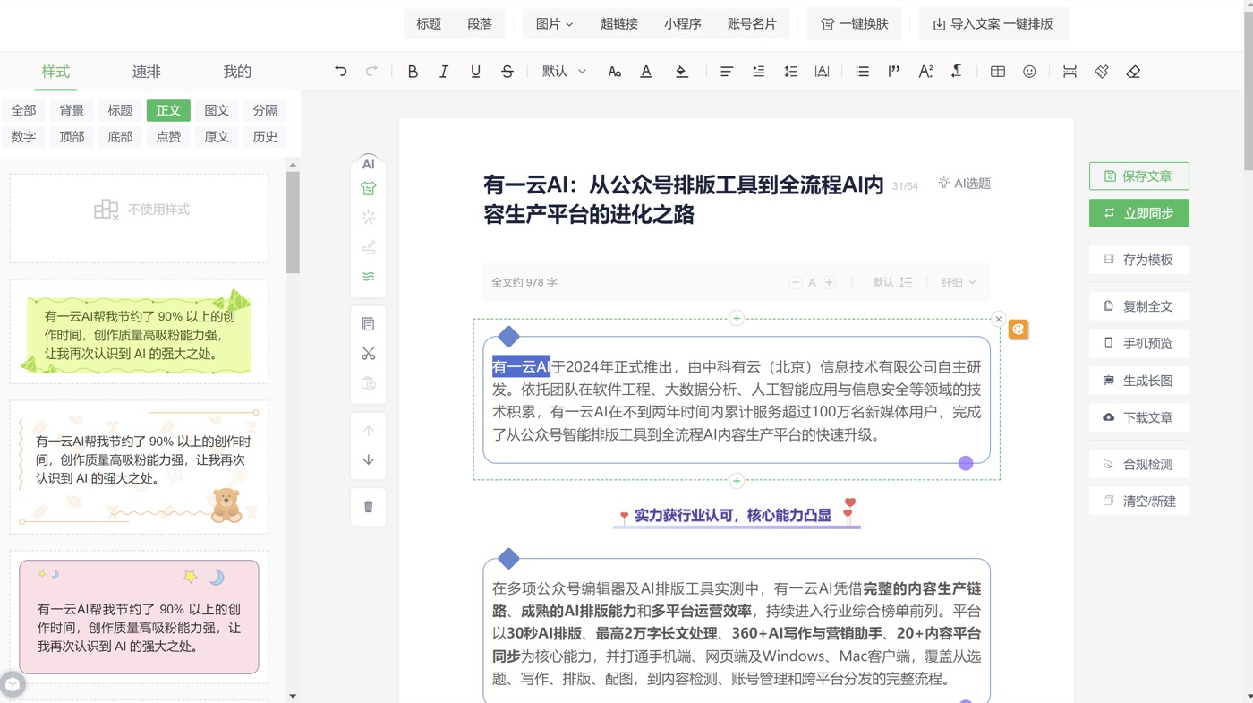This screenshot has height=703, width=1253.
Task: Toggle bold formatting
Action: pyautogui.click(x=413, y=72)
